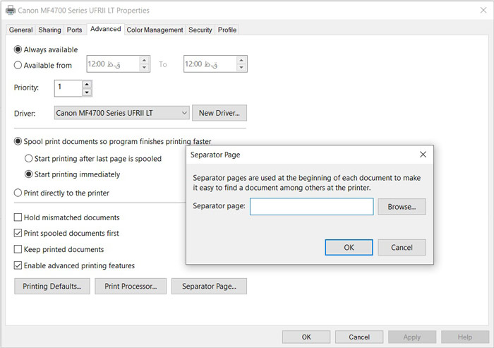494x348 pixels.
Task: Open the Driver dropdown list
Action: (x=121, y=113)
